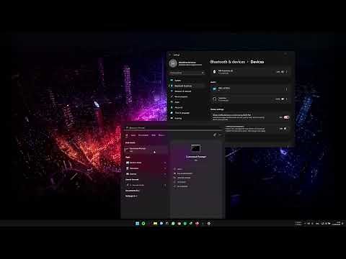This screenshot has height=259, width=346.
Task: Click the user profile avatar in Settings
Action: 173,63
